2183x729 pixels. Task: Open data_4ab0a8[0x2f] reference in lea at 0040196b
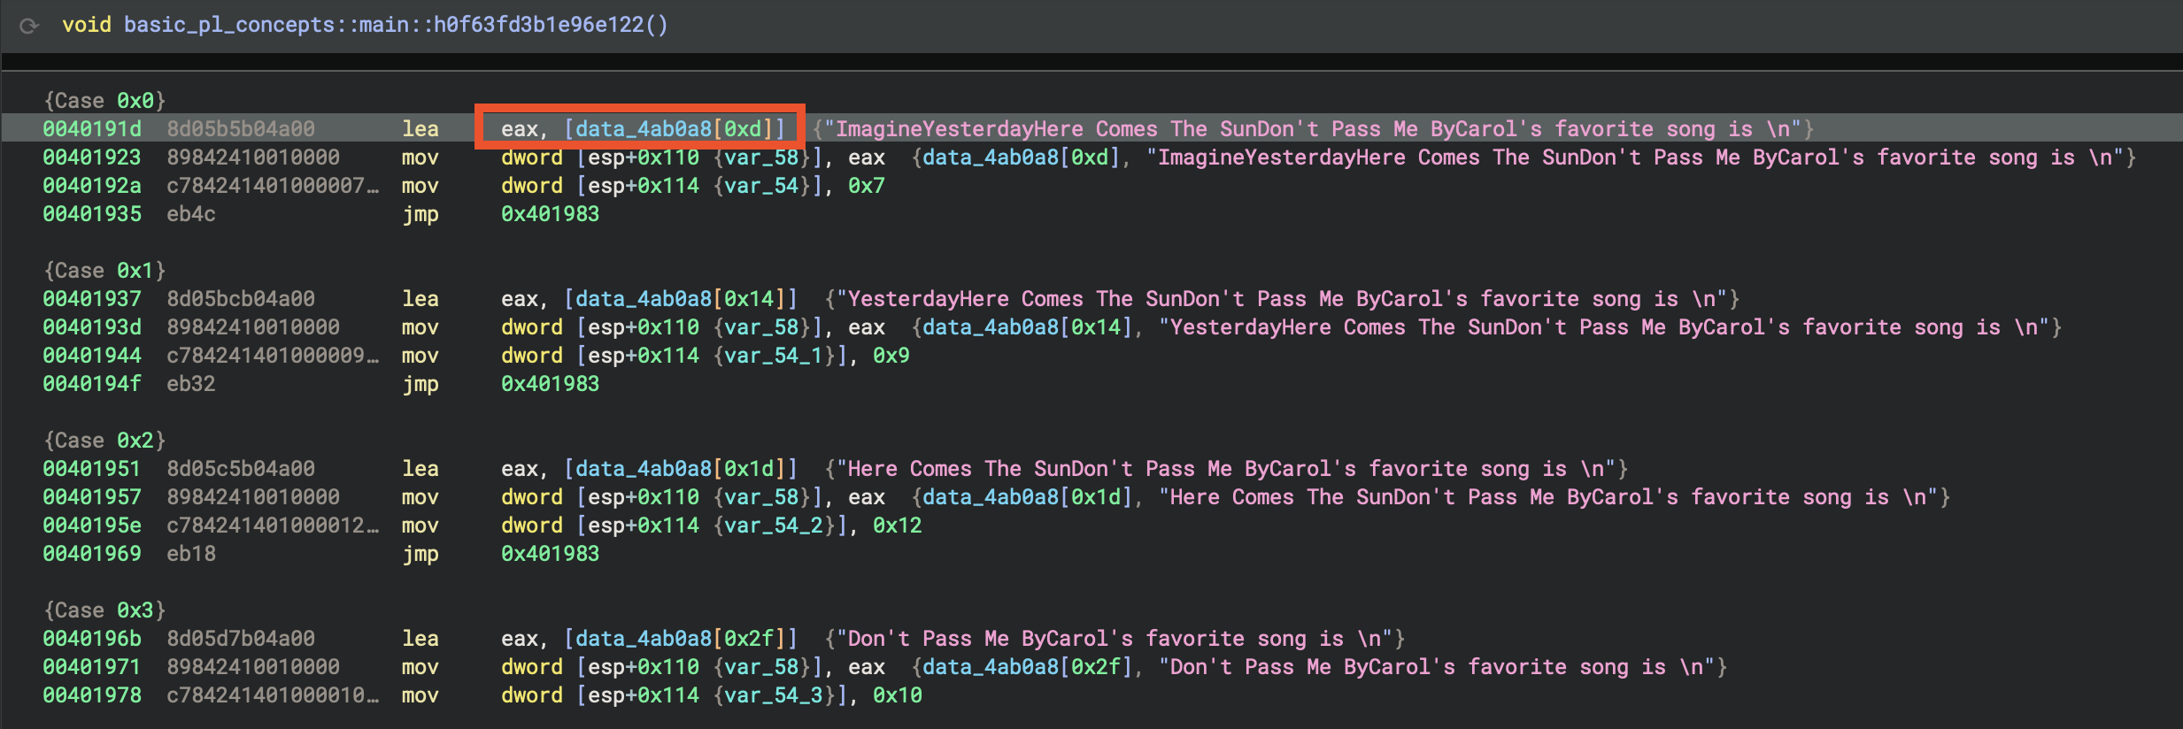[x=680, y=639]
